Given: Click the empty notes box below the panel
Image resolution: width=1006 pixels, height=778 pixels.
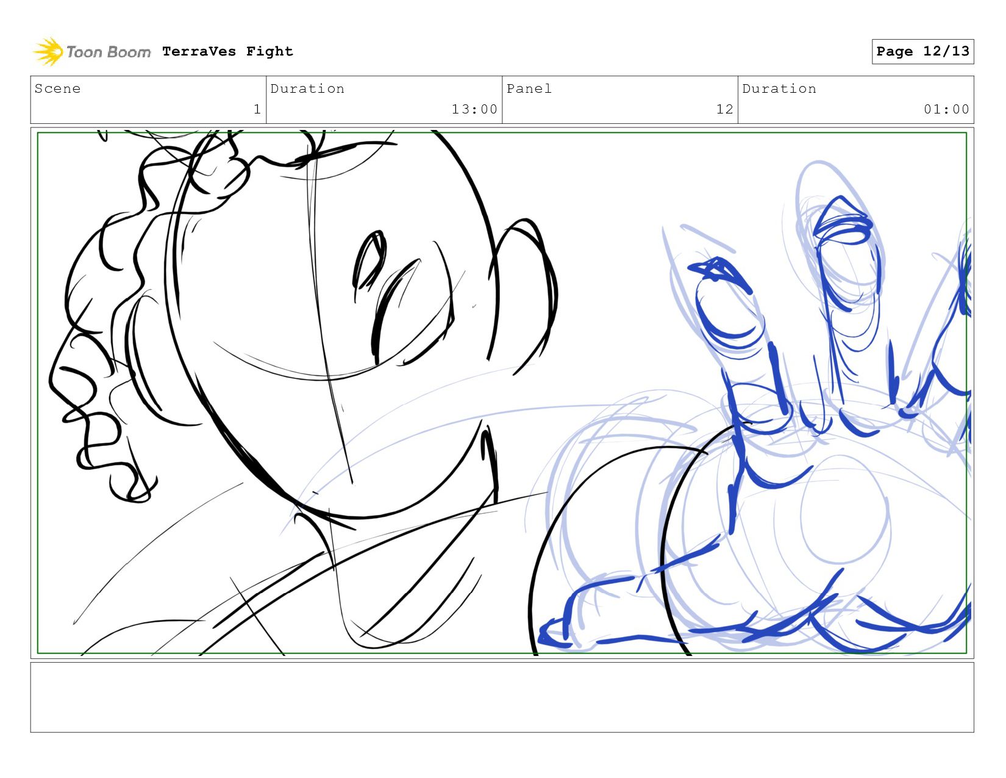Looking at the screenshot, I should coord(502,697).
